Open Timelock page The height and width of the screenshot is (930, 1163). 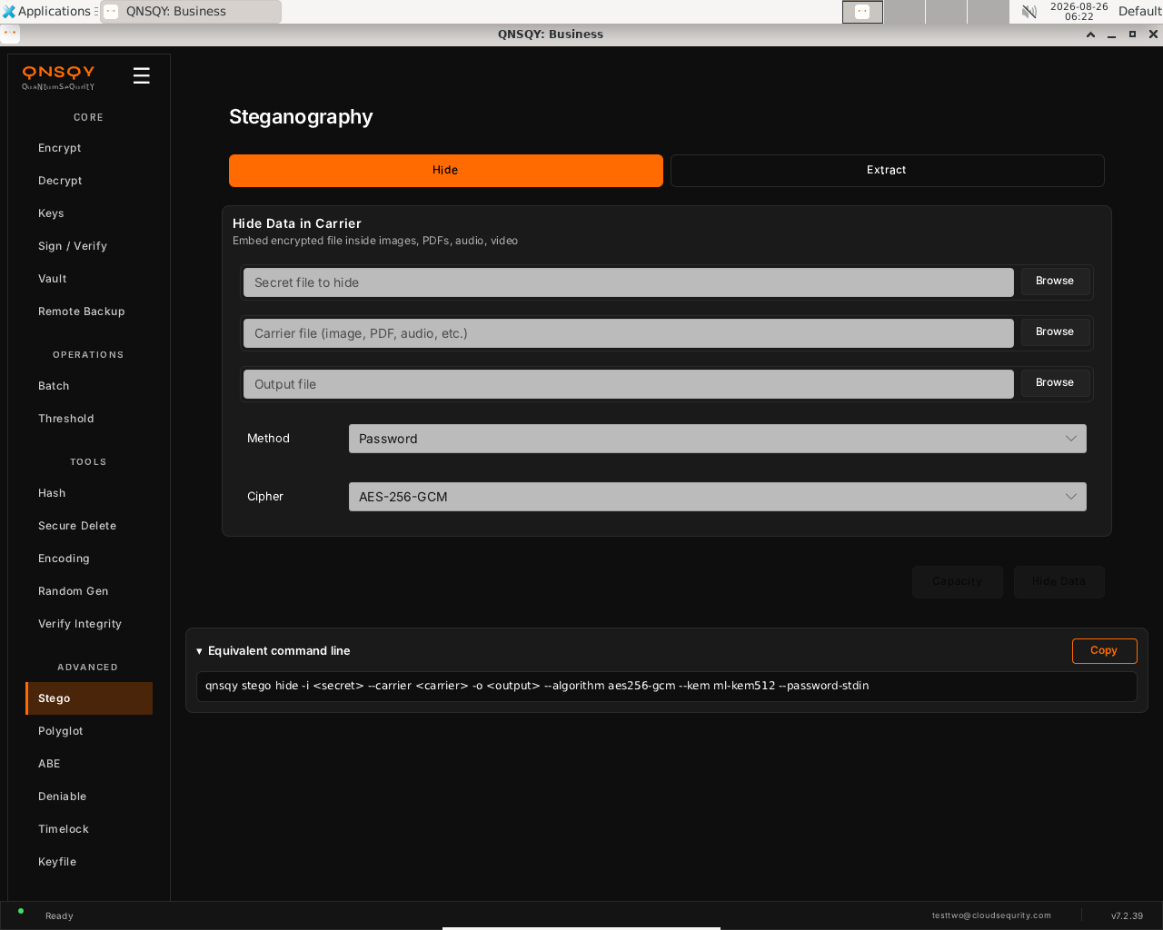[x=88, y=829]
